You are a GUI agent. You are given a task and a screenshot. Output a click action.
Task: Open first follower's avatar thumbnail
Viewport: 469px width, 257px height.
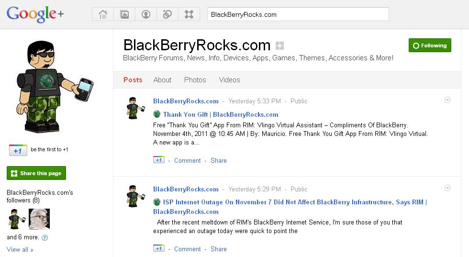pyautogui.click(x=17, y=219)
